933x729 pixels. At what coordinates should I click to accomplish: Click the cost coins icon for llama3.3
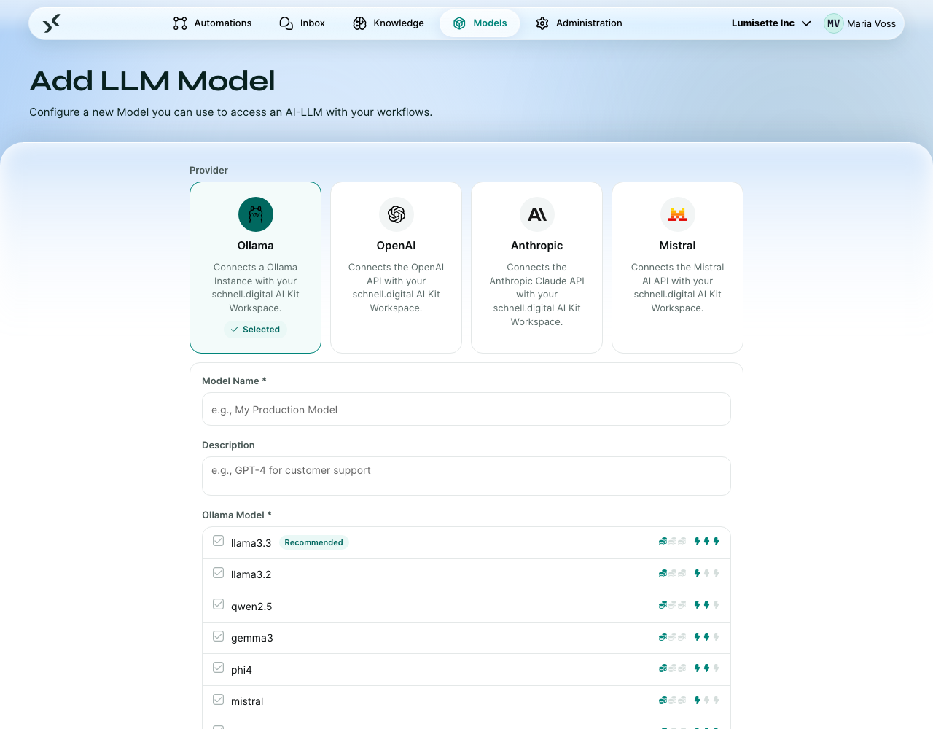(673, 542)
